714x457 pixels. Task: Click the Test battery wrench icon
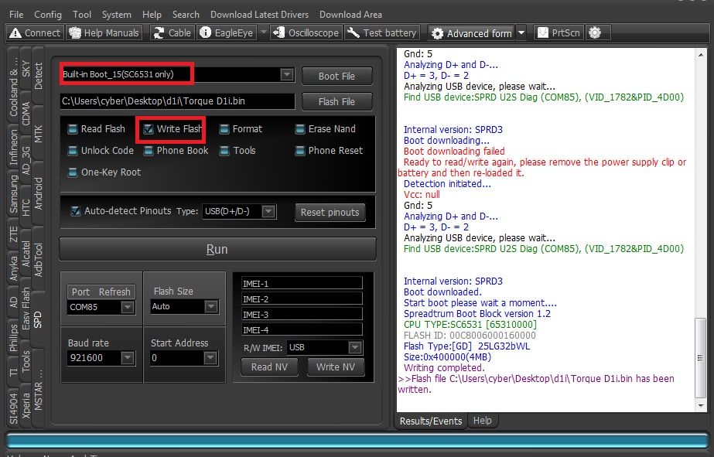(x=353, y=33)
